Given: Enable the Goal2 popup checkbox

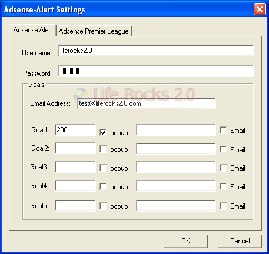Looking at the screenshot, I should click(103, 149).
